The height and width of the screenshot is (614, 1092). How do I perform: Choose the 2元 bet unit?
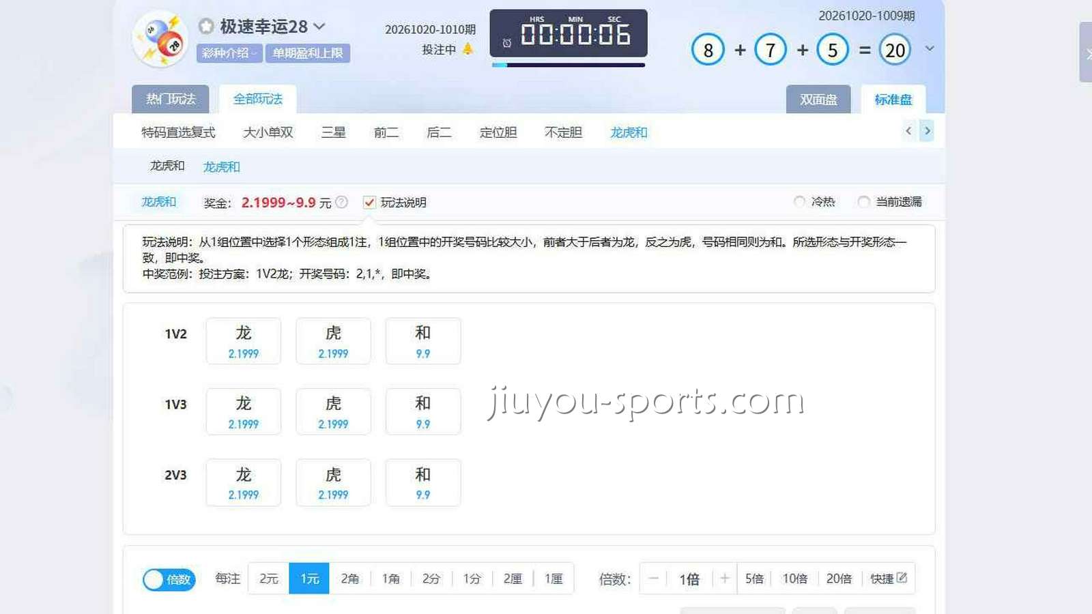pos(269,579)
